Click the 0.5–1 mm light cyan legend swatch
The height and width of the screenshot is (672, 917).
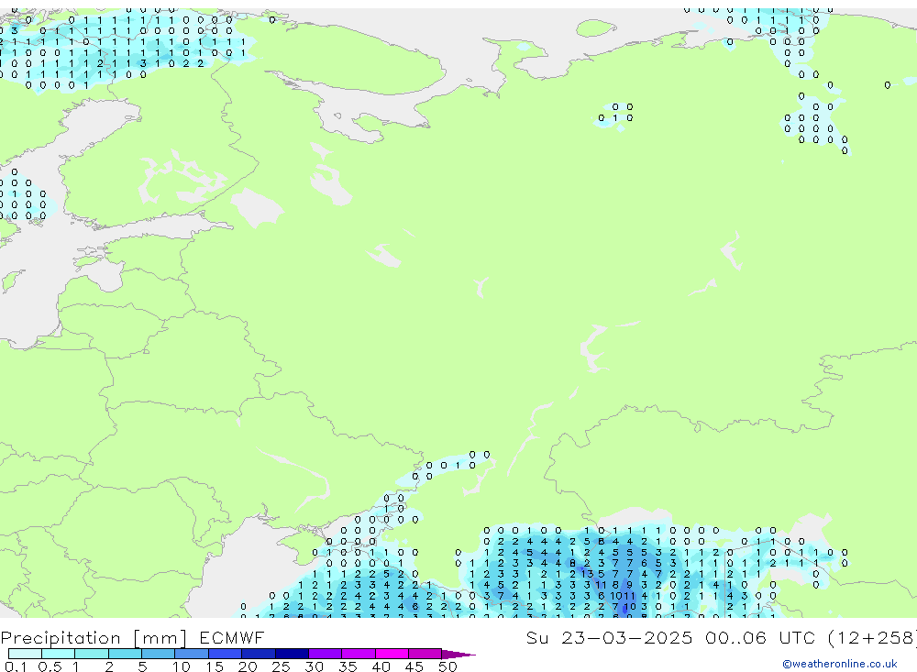58,654
